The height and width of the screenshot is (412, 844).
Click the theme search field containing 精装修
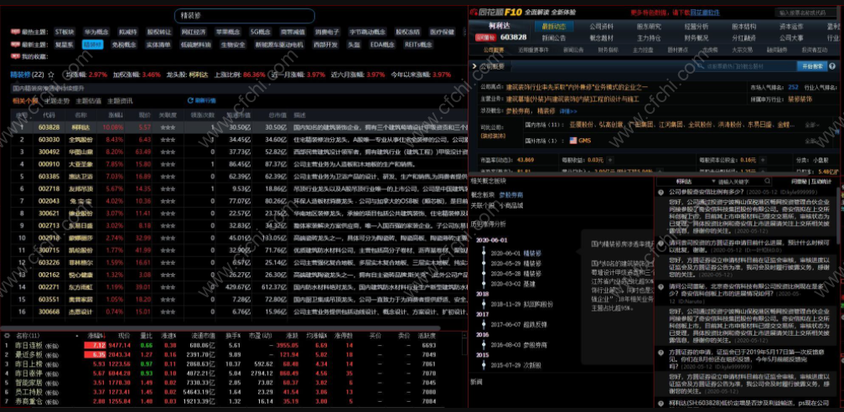[x=245, y=16]
